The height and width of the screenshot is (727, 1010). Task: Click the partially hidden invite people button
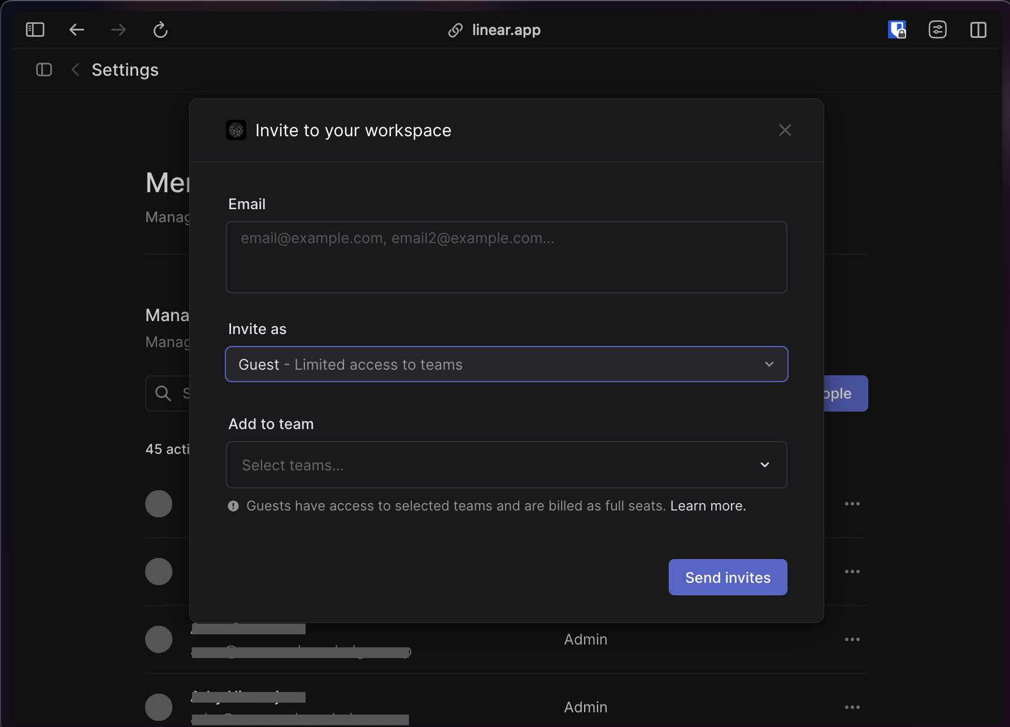846,393
